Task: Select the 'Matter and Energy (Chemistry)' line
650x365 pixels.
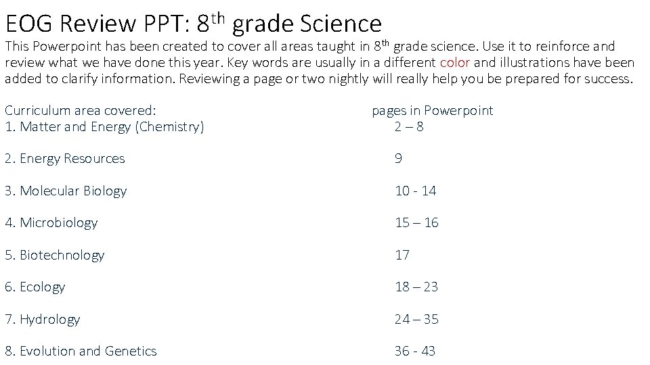Action: click(104, 126)
